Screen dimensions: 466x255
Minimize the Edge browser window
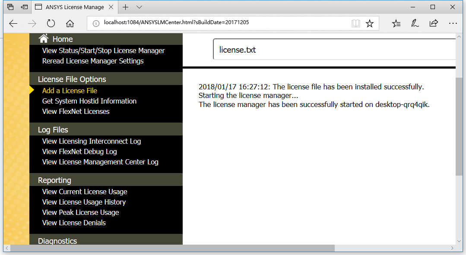(x=413, y=7)
